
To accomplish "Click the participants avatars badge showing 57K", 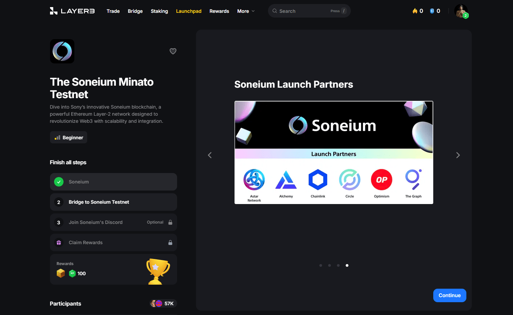I will [x=163, y=304].
